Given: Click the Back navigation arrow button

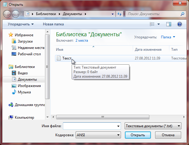Looking at the screenshot, I should click(7, 14).
